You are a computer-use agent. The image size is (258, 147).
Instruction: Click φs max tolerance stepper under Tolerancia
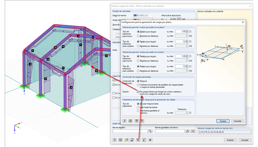tap(187, 113)
